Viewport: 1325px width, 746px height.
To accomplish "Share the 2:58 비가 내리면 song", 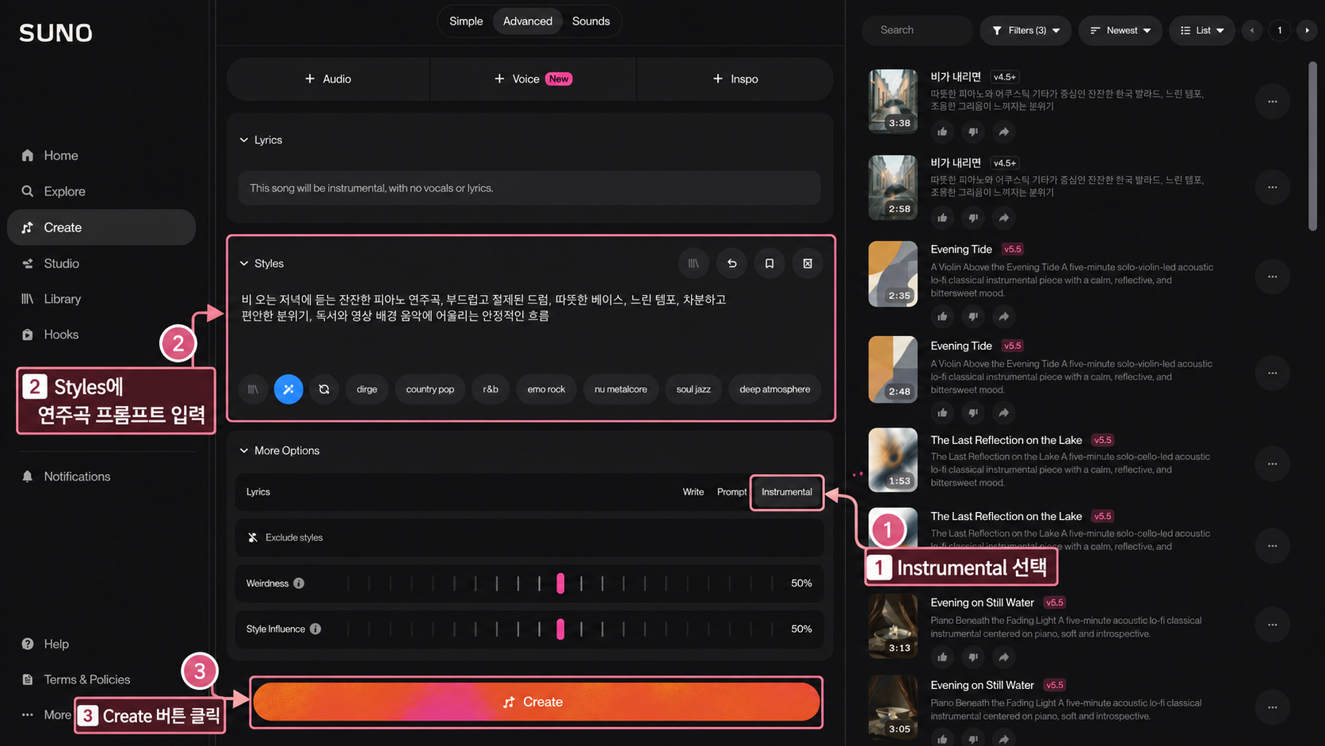I will tap(1003, 218).
